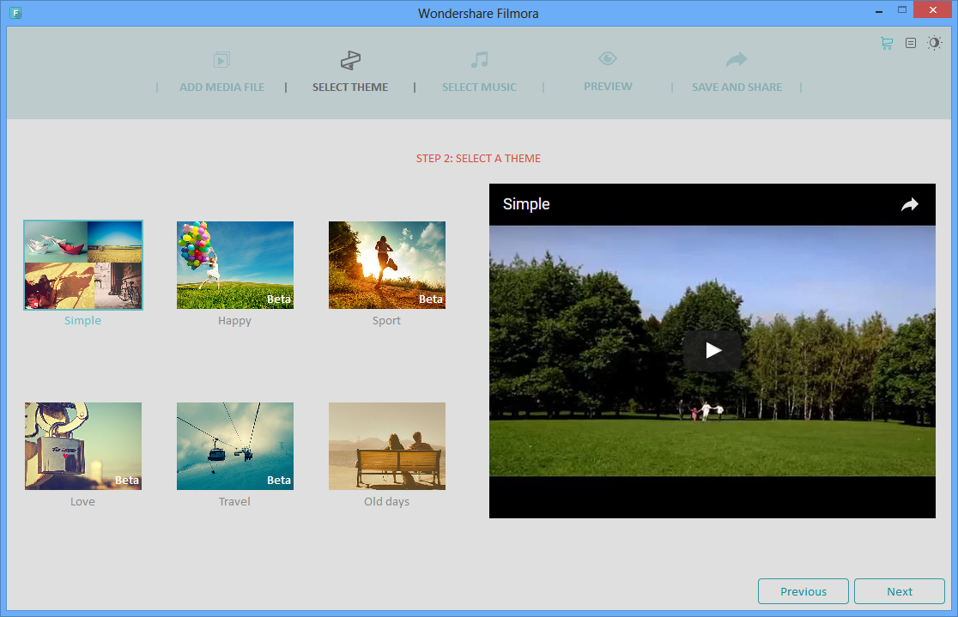Open the store via the shopping cart icon
The width and height of the screenshot is (958, 617).
[x=886, y=42]
